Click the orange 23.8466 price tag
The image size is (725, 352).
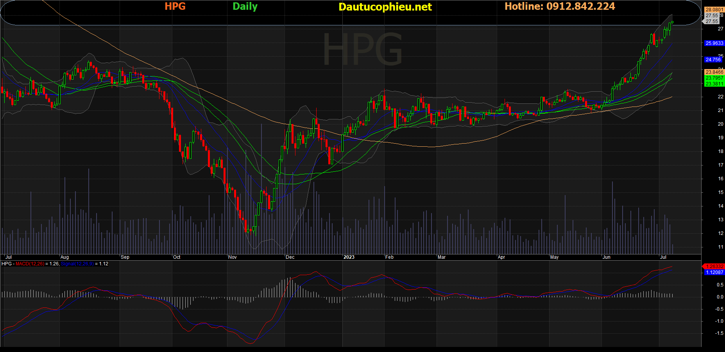pyautogui.click(x=714, y=72)
